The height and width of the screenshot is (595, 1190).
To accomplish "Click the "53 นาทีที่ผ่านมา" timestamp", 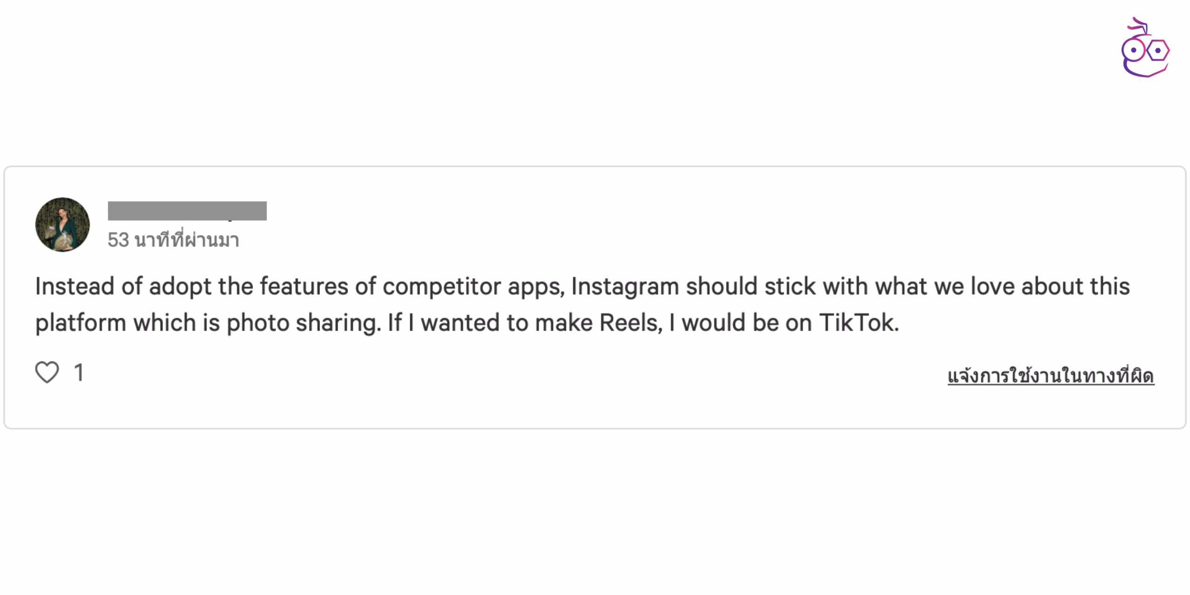I will 173,240.
